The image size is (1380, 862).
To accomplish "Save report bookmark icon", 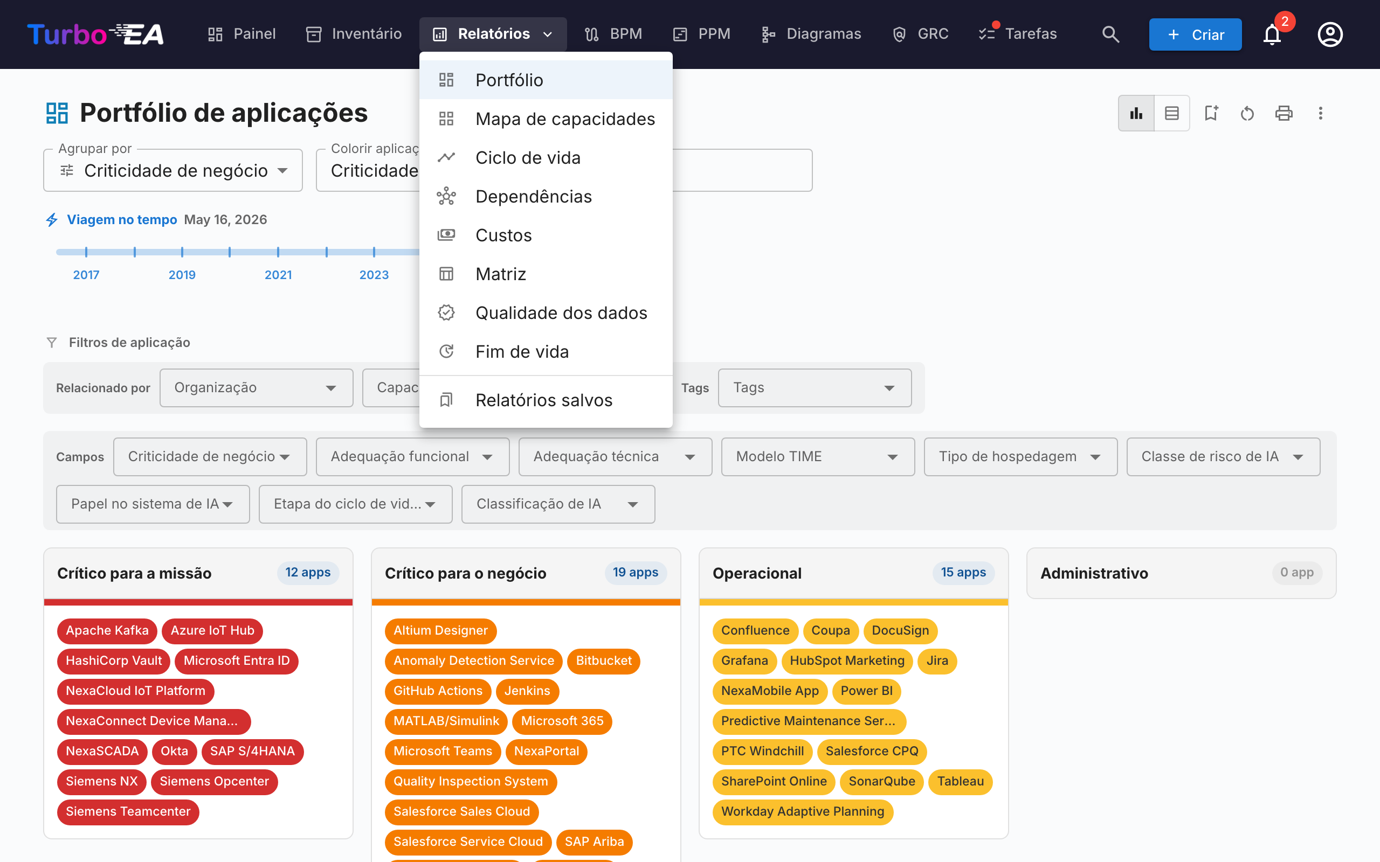I will [x=1211, y=113].
